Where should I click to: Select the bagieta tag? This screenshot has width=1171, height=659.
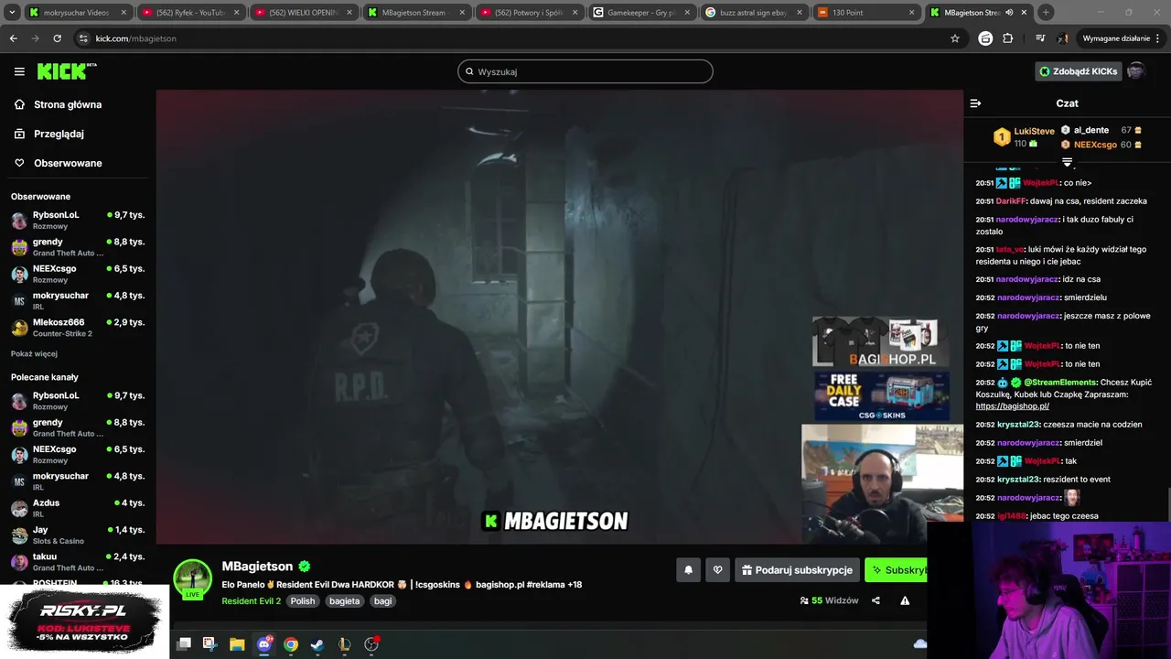(344, 601)
